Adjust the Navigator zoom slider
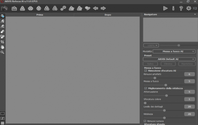198x125 pixels. coord(179,45)
